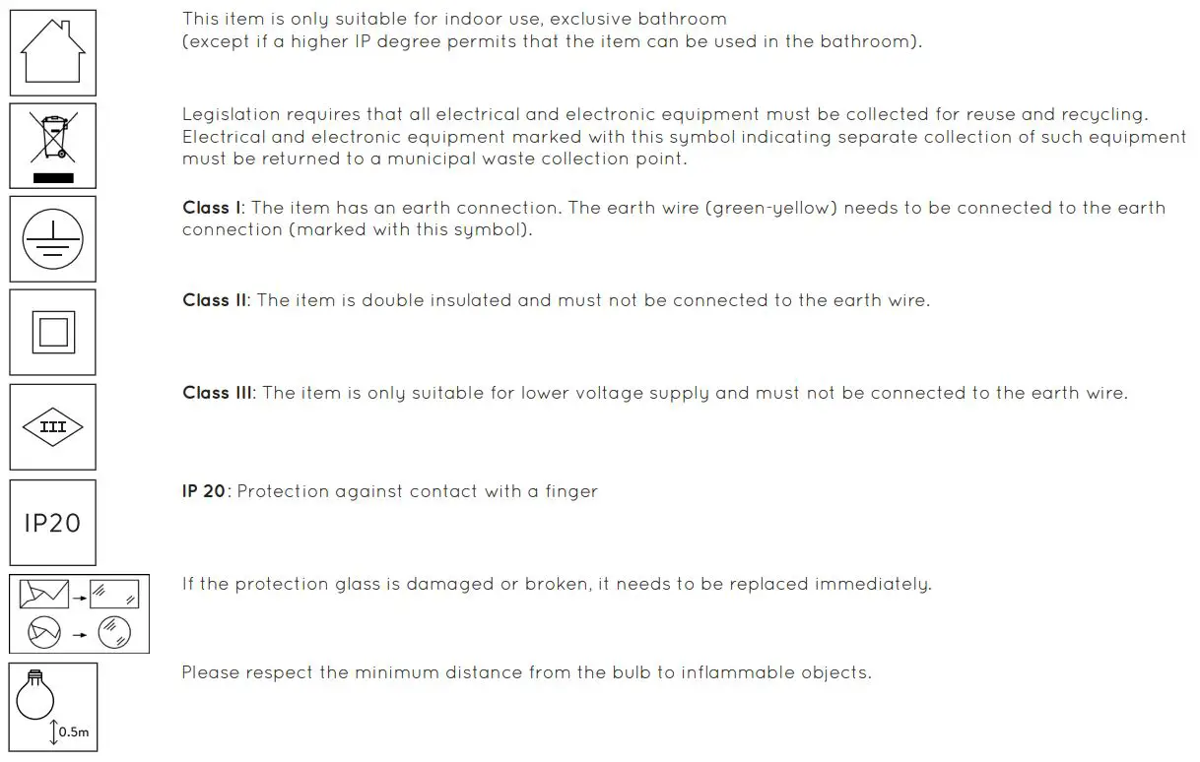Click the Class III diamond symbol
The image size is (1200, 762).
[x=53, y=426]
